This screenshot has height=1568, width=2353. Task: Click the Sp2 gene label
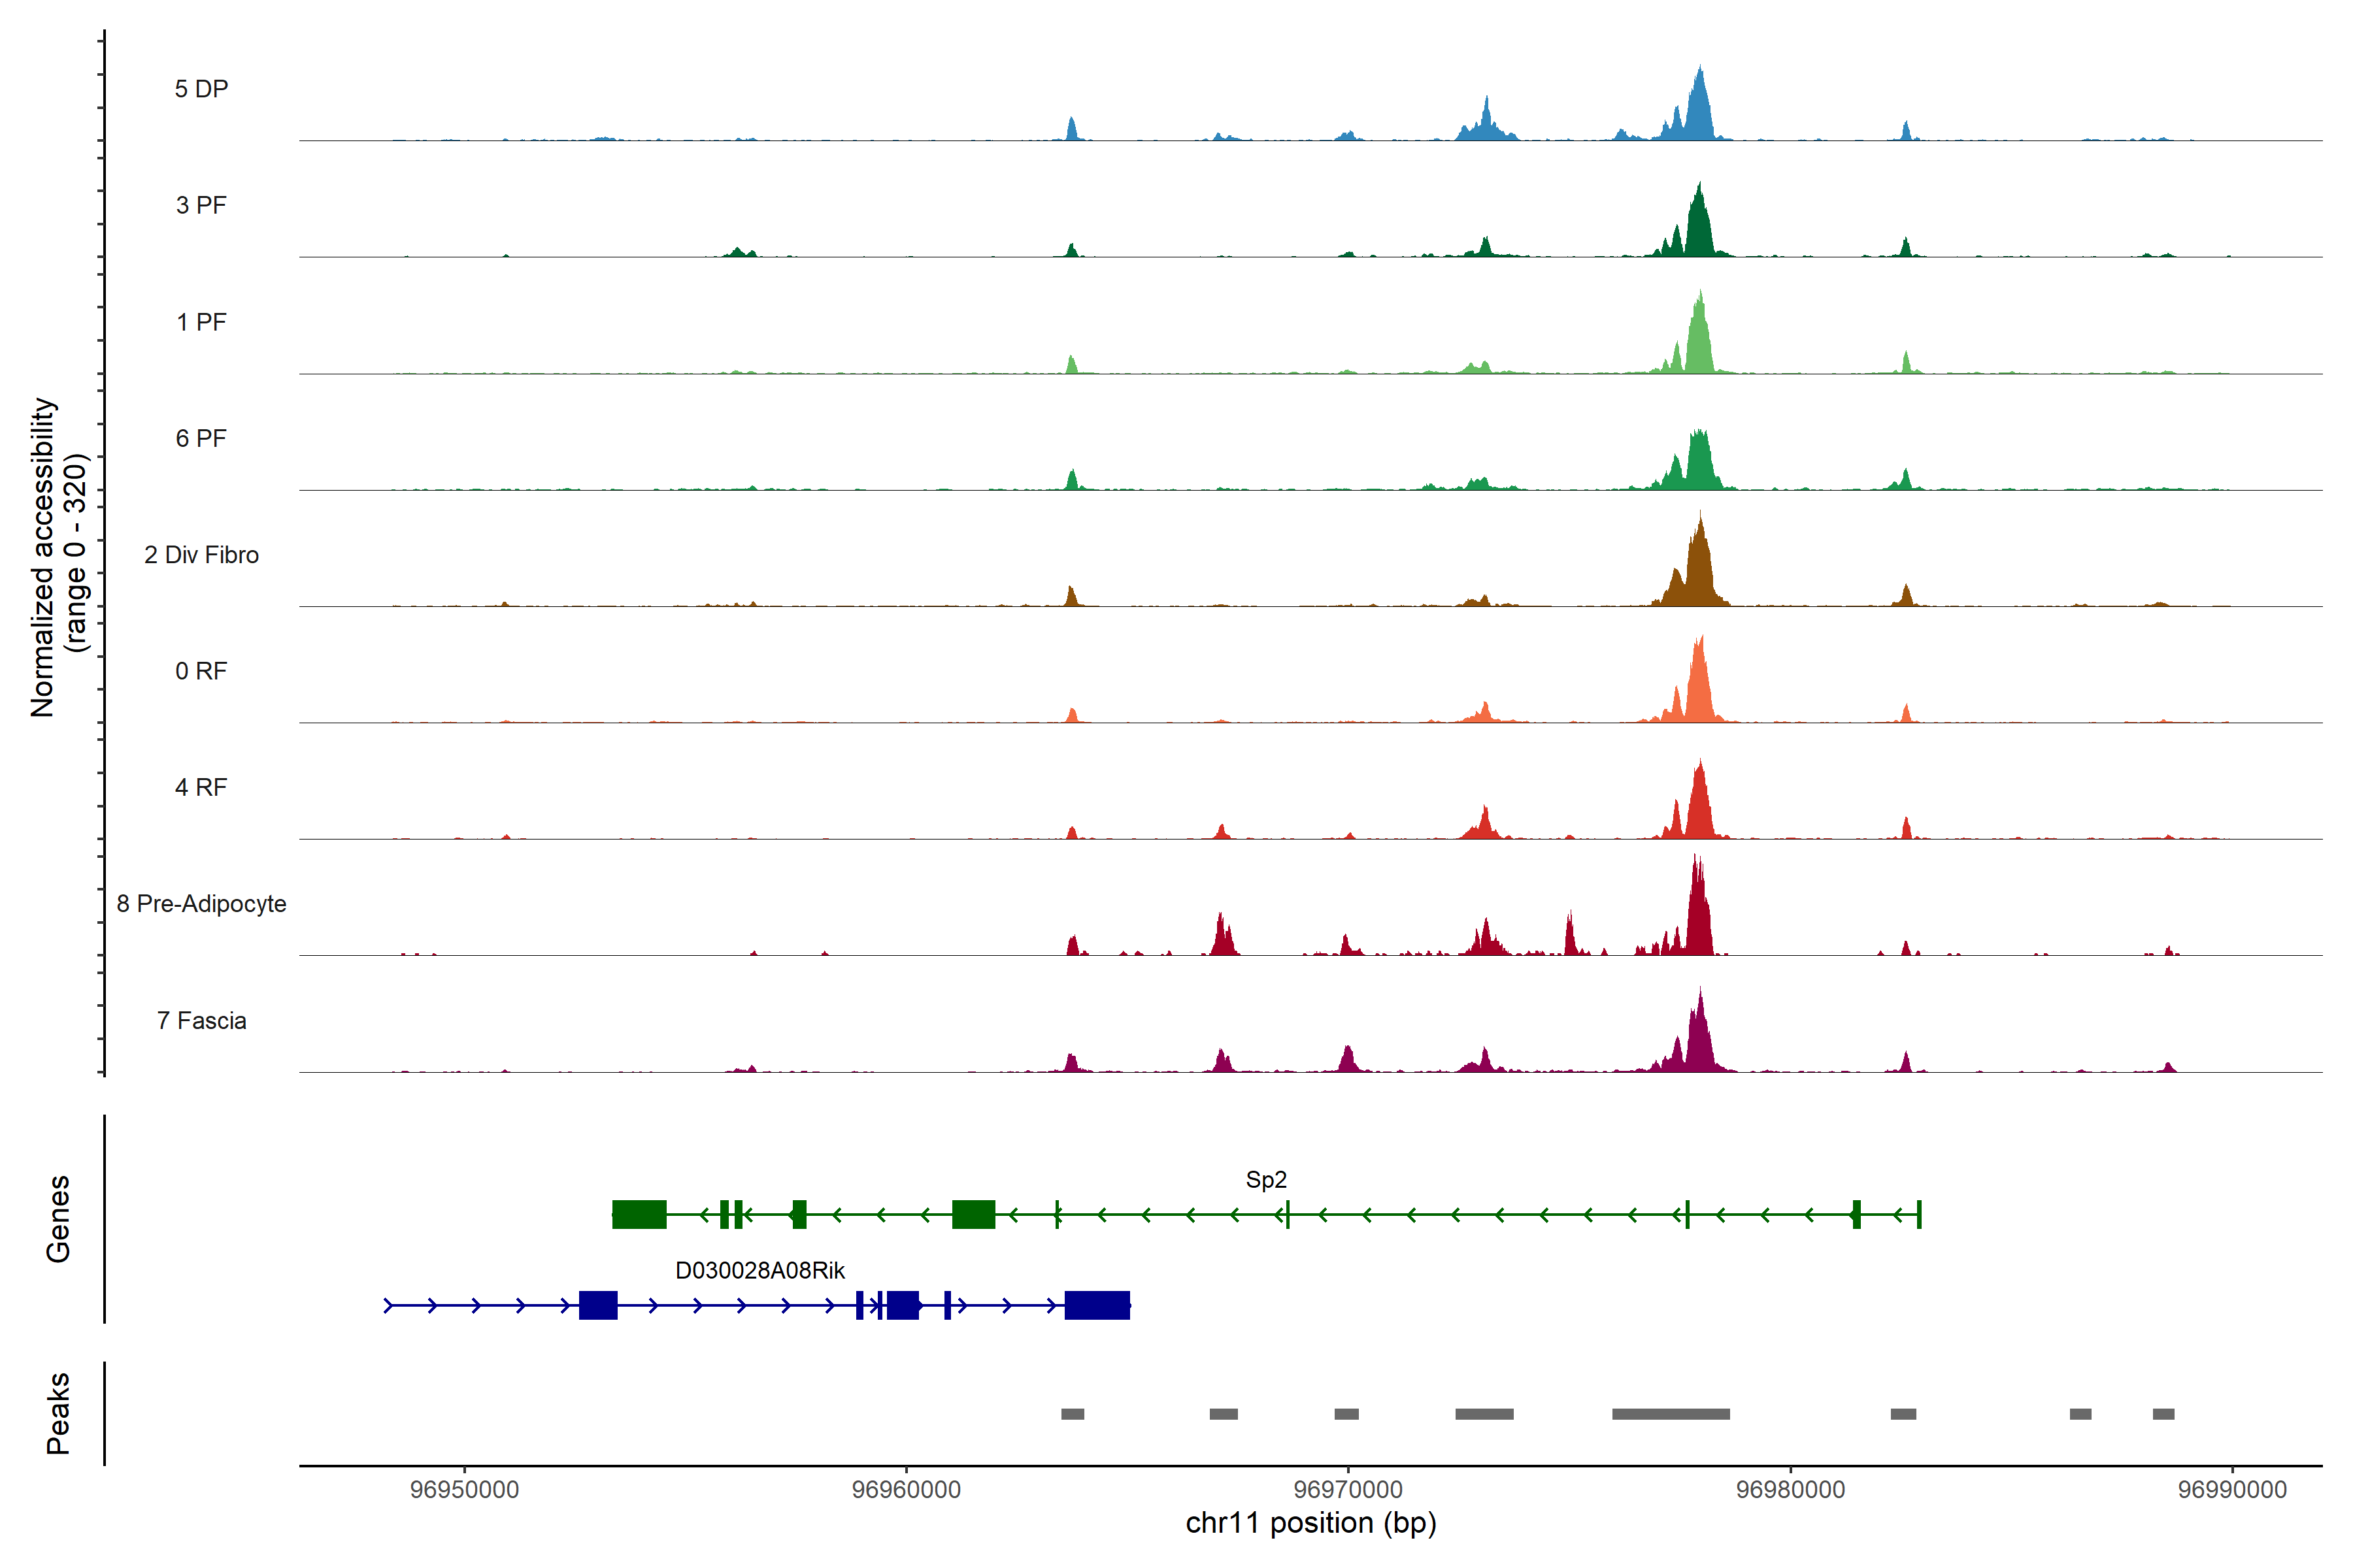point(1265,1180)
